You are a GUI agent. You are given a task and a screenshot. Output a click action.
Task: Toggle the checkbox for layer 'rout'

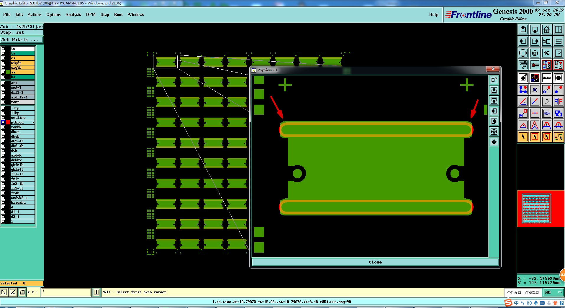click(x=3, y=102)
